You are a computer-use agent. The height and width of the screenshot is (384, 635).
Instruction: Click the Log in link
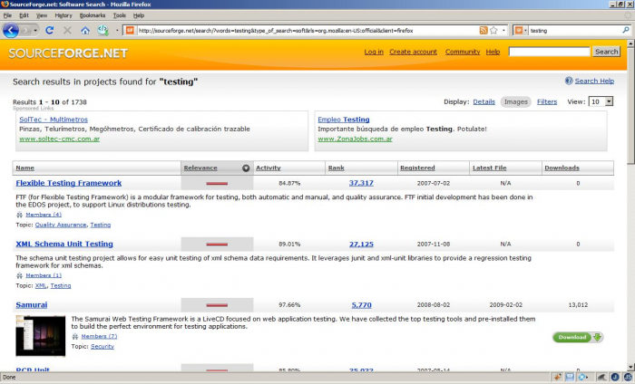(x=374, y=52)
